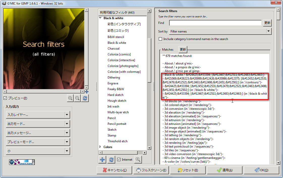Zoom out the preview with the minus magnifier
Viewport: 283px width, 178px height.
pyautogui.click(x=70, y=98)
